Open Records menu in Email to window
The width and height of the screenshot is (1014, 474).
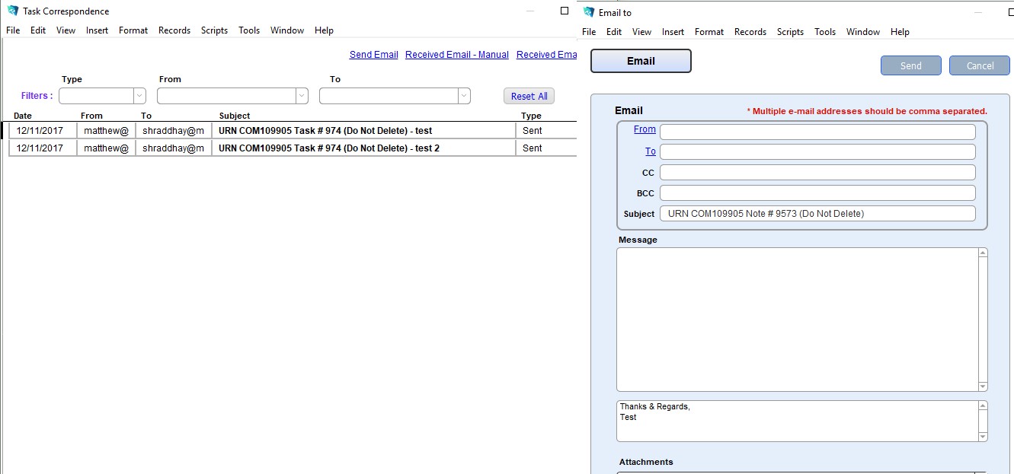(750, 32)
